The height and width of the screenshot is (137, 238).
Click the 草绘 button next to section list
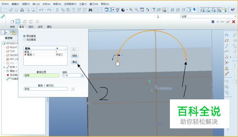click(75, 62)
